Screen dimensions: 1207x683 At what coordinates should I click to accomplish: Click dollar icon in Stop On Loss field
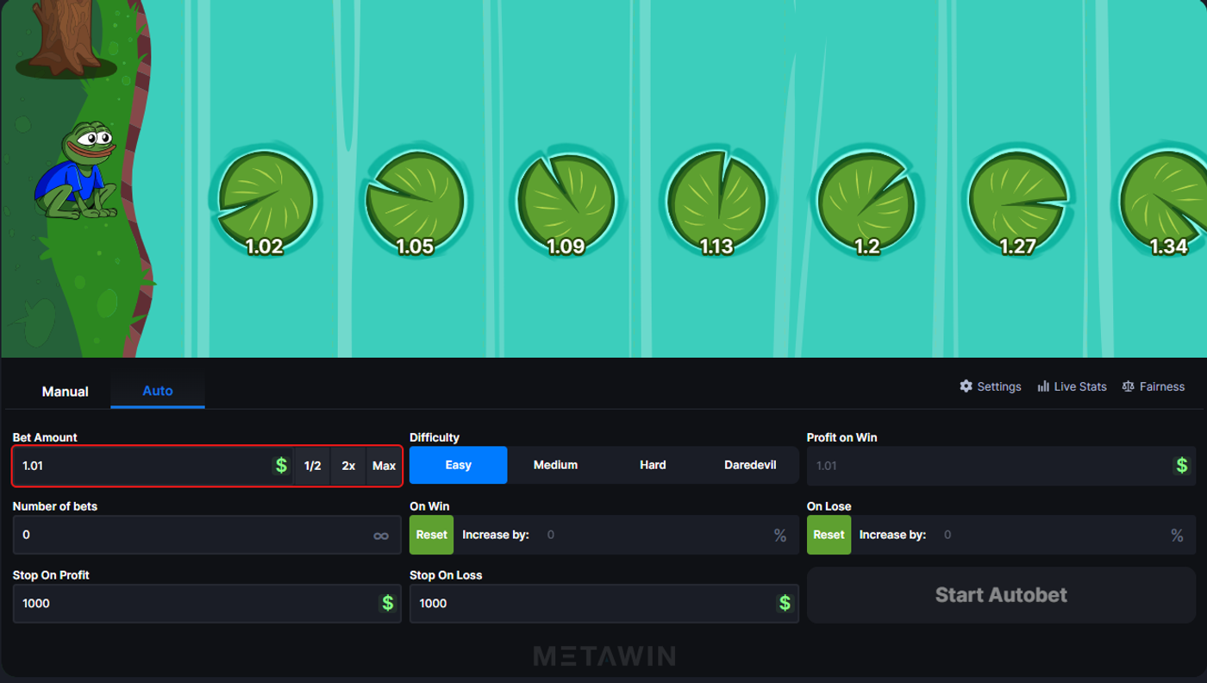(x=785, y=604)
